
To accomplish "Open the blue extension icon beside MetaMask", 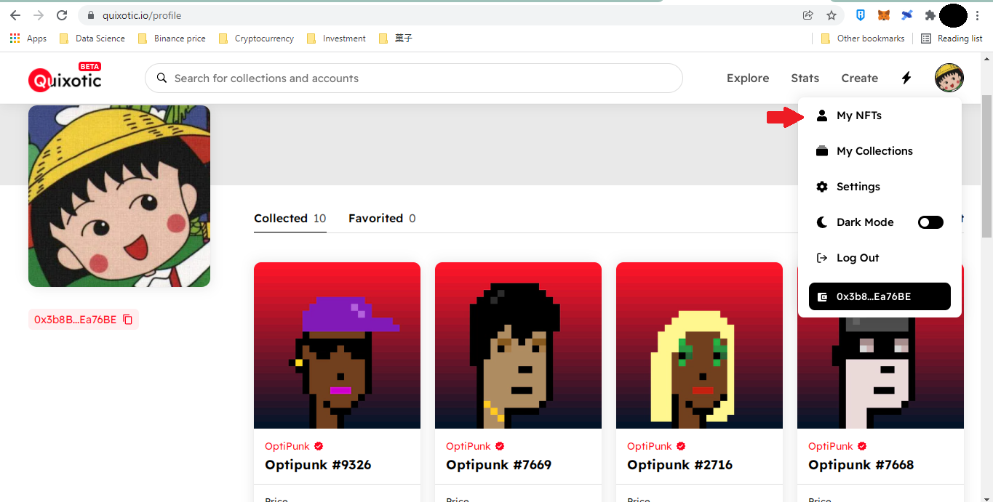I will coord(906,15).
